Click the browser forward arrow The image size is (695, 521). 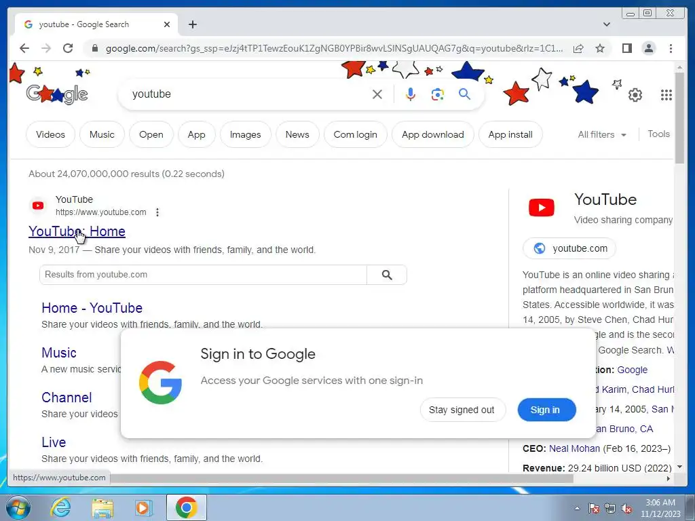46,48
